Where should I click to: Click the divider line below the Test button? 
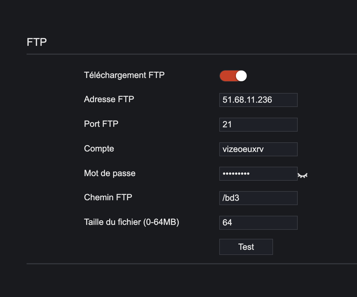click(192, 264)
